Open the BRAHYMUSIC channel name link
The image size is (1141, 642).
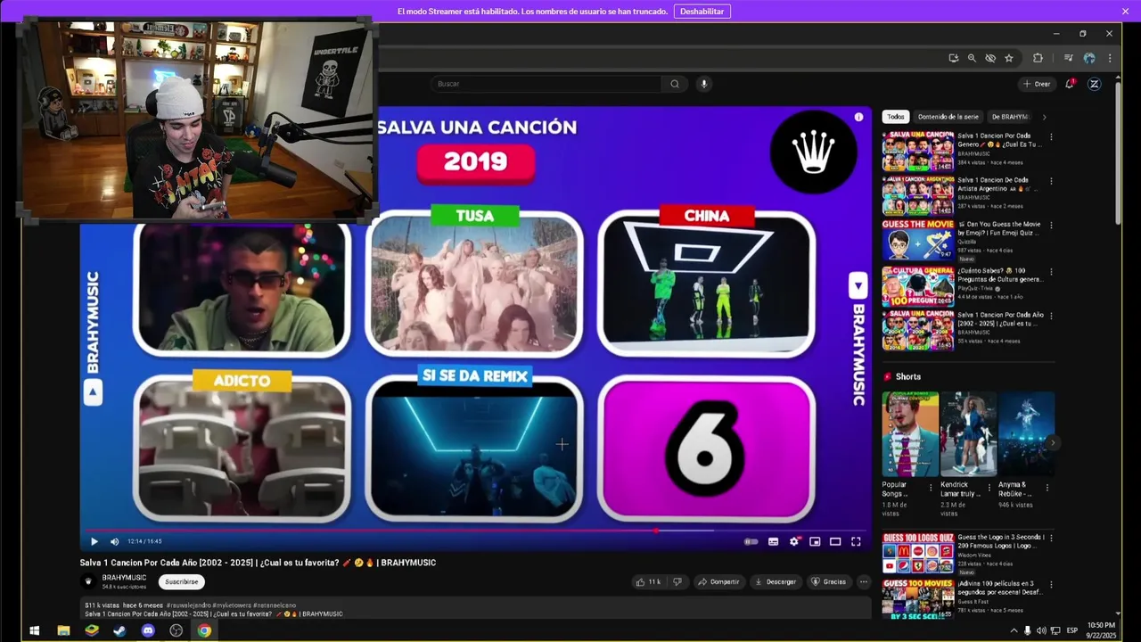coord(124,578)
